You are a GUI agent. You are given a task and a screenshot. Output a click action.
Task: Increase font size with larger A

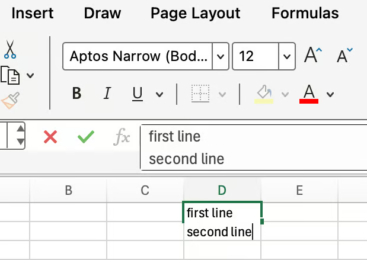point(312,56)
